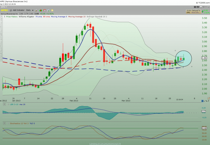Select the Moving Average 5 legend label
The width and height of the screenshot is (210, 145).
59,17
